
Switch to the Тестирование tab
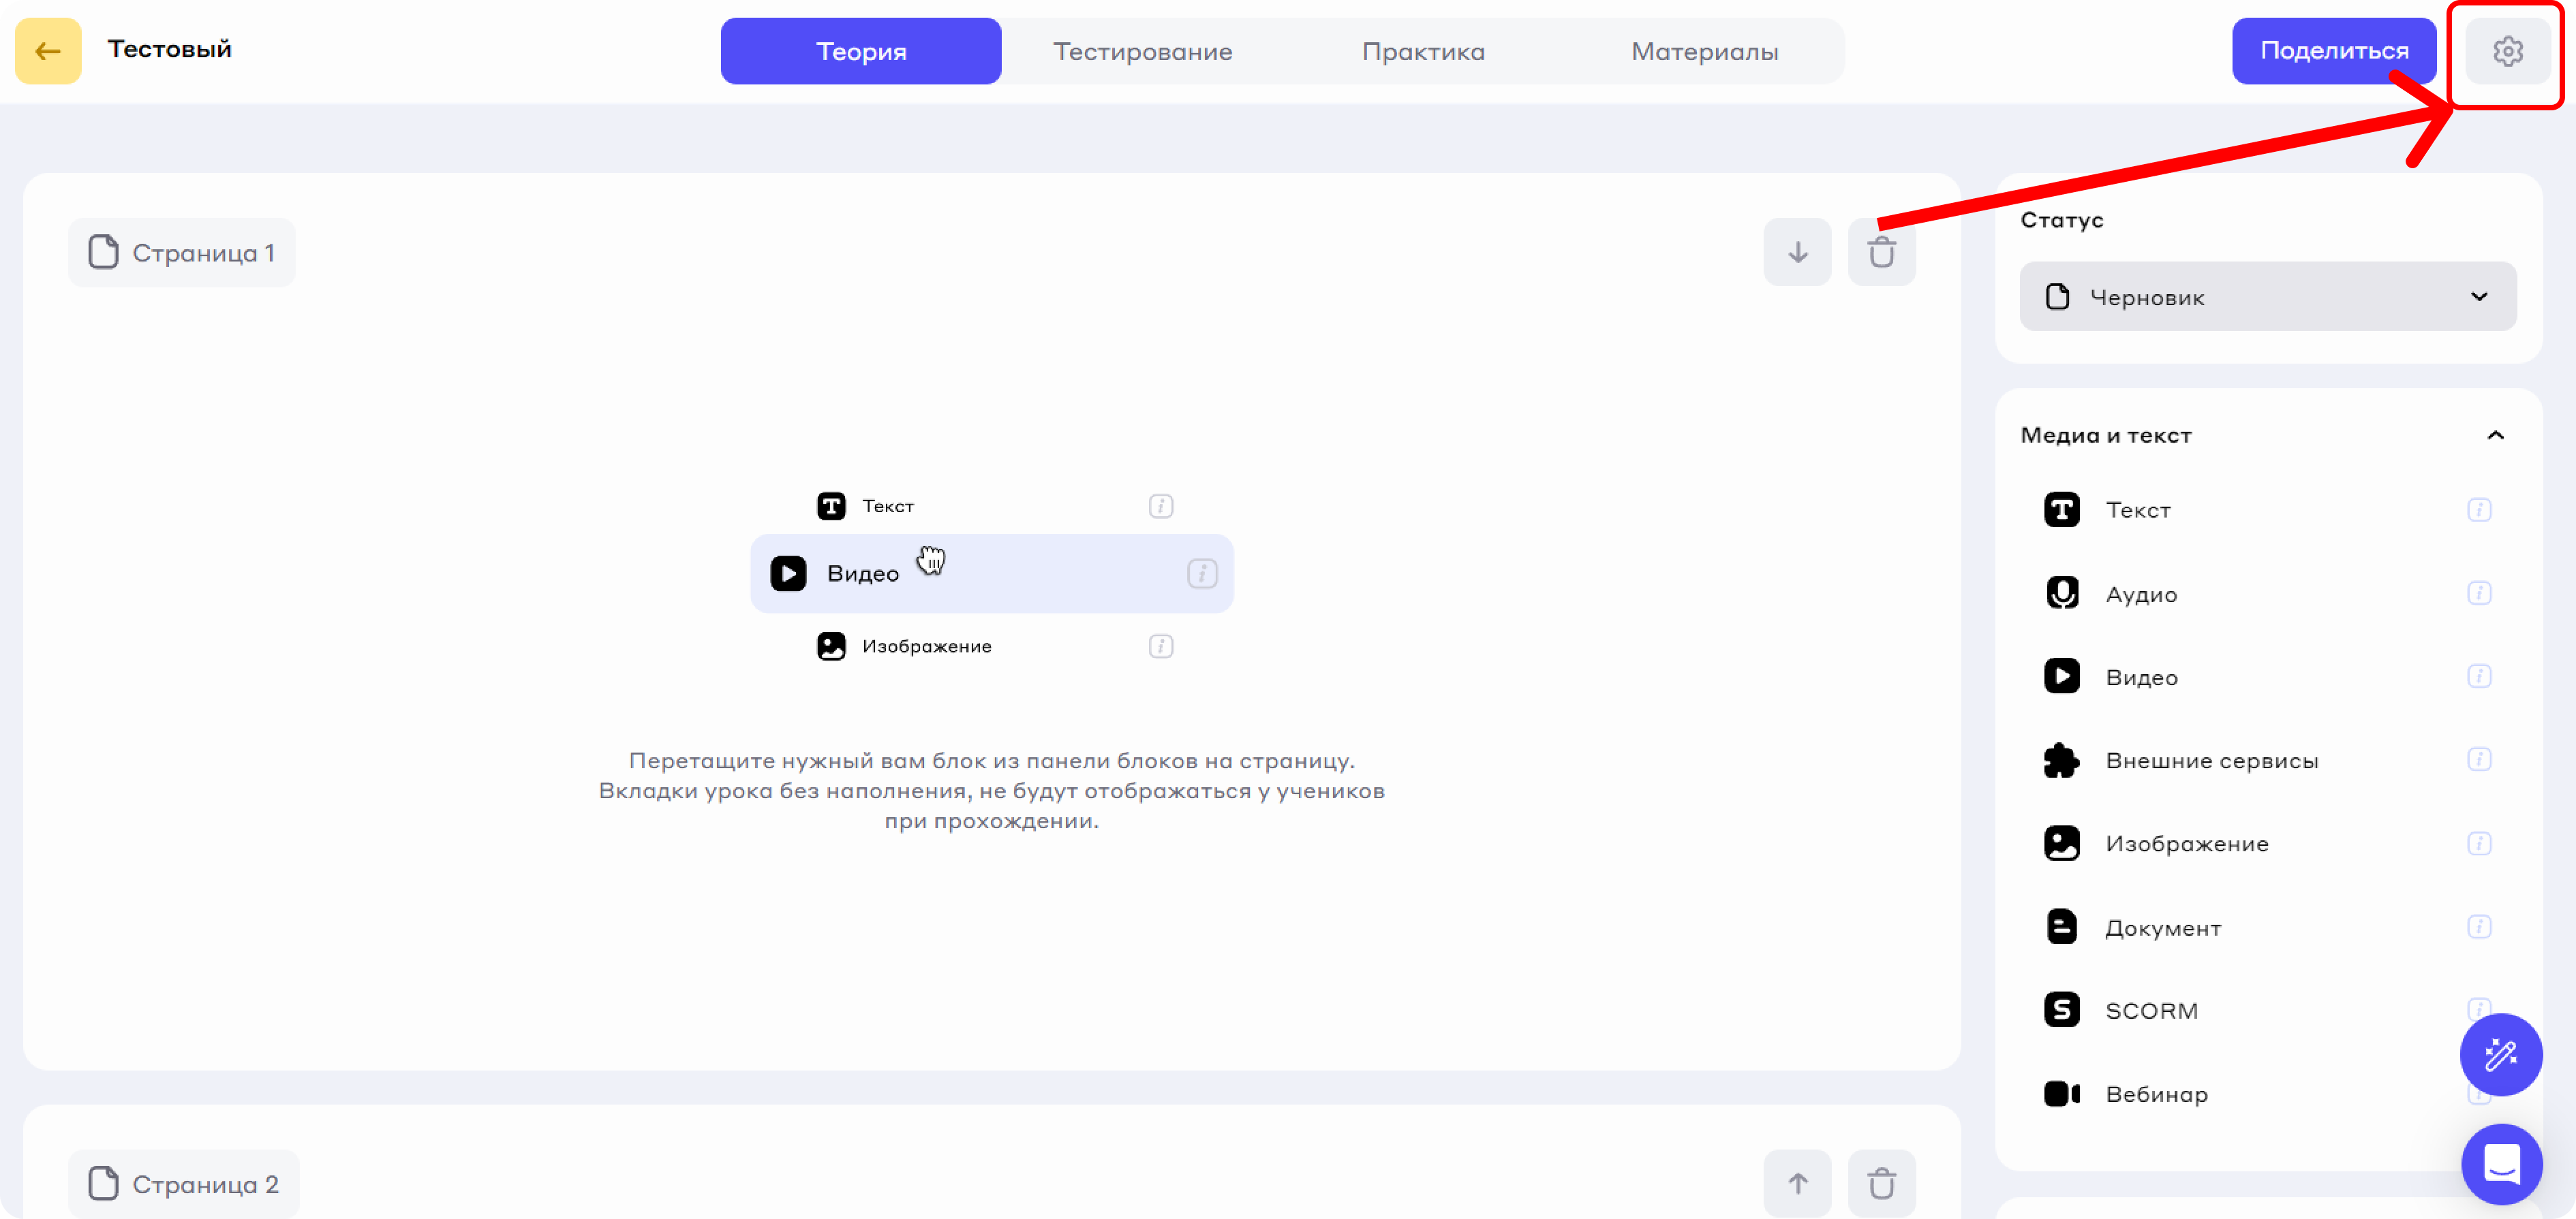point(1142,51)
